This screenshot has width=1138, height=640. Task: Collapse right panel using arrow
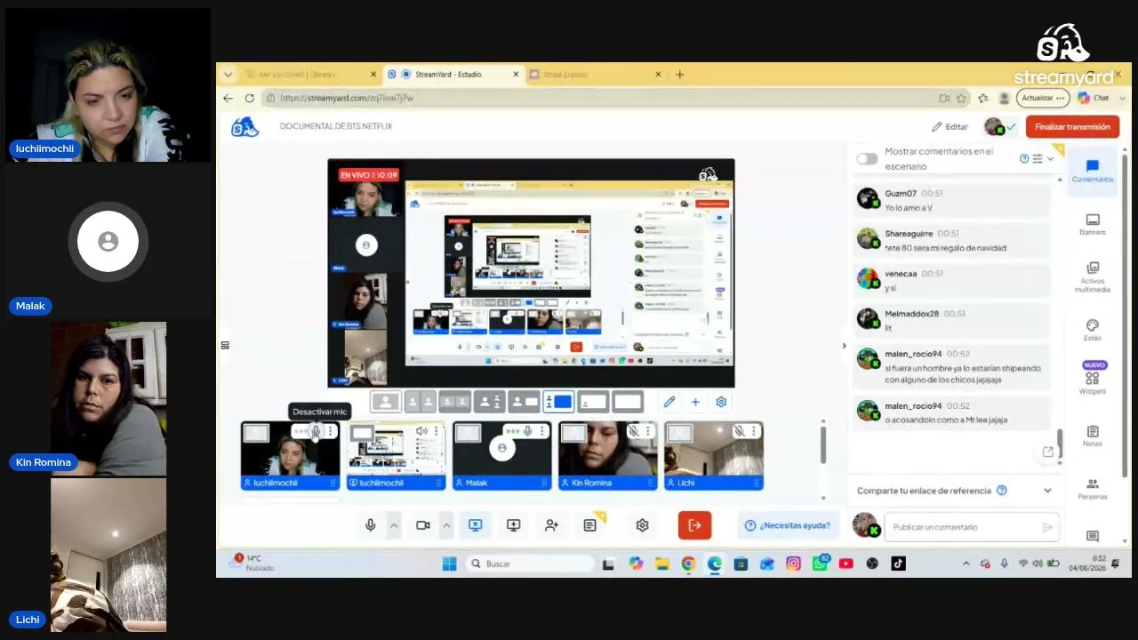(x=844, y=346)
